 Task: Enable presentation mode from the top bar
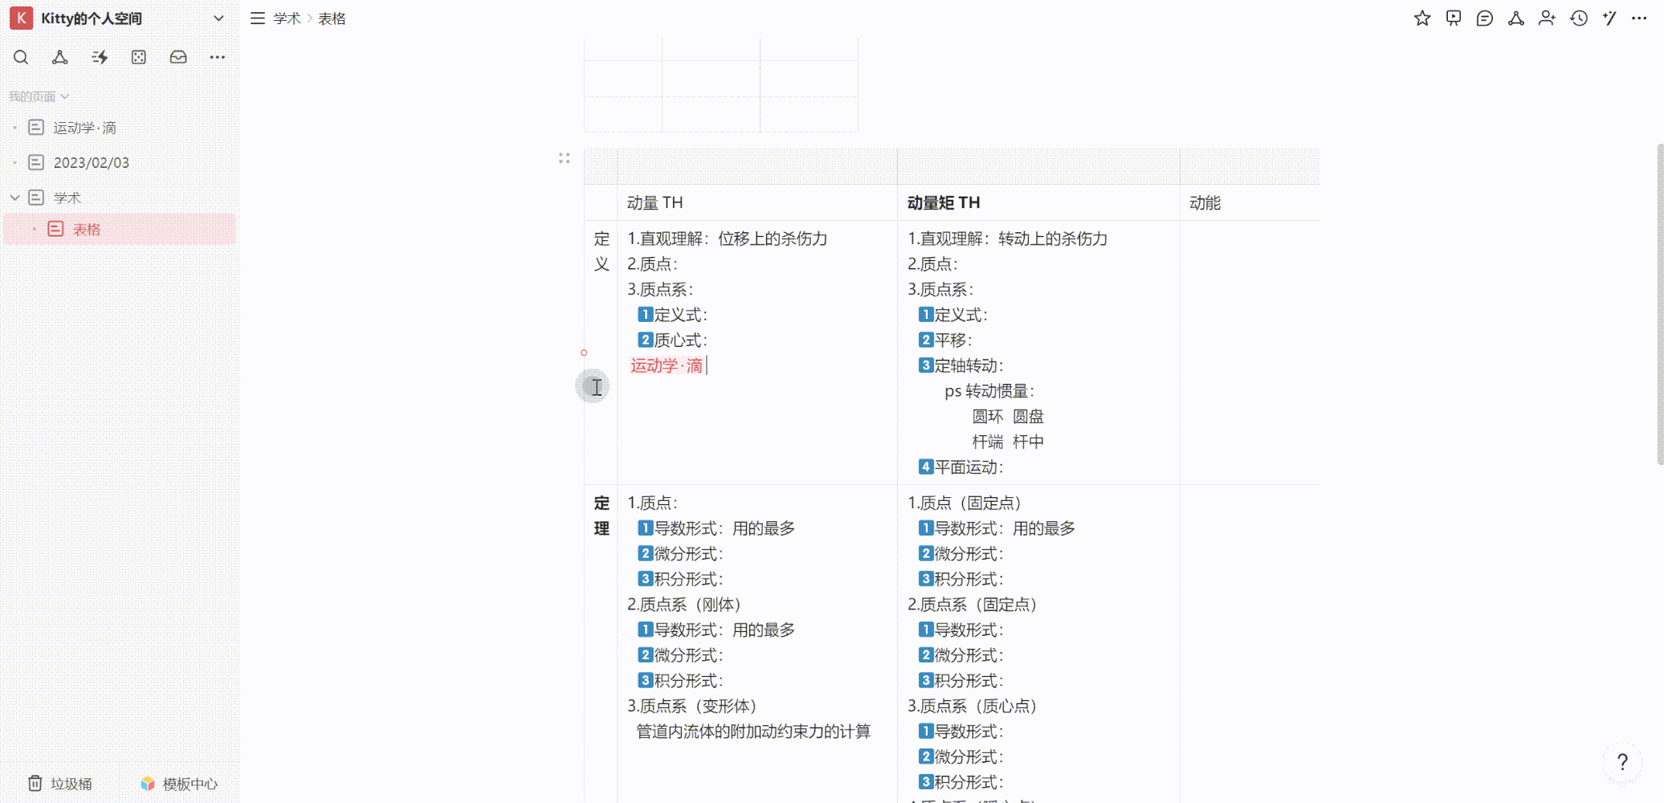click(1454, 18)
